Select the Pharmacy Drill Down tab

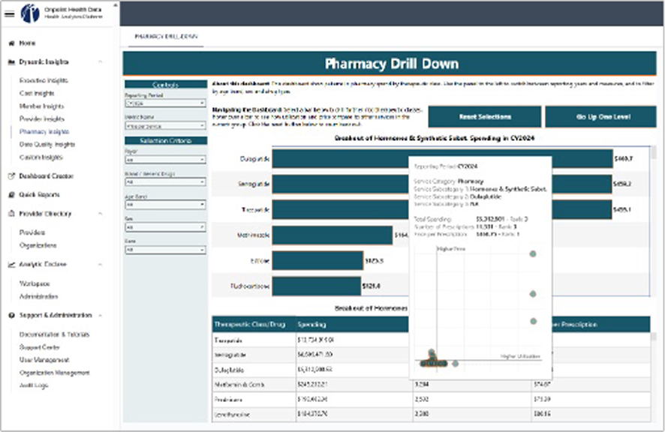(x=159, y=37)
